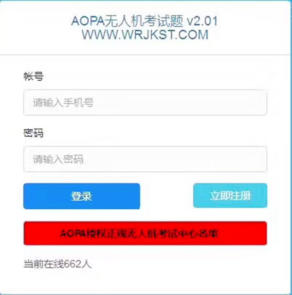Select the WWW.WRJKST.COM website text
The width and height of the screenshot is (292, 295).
[x=145, y=35]
